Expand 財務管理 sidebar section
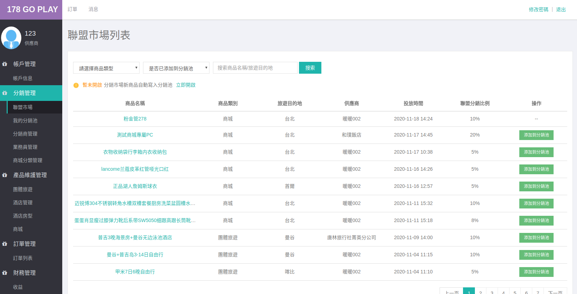The image size is (577, 294). click(31, 273)
